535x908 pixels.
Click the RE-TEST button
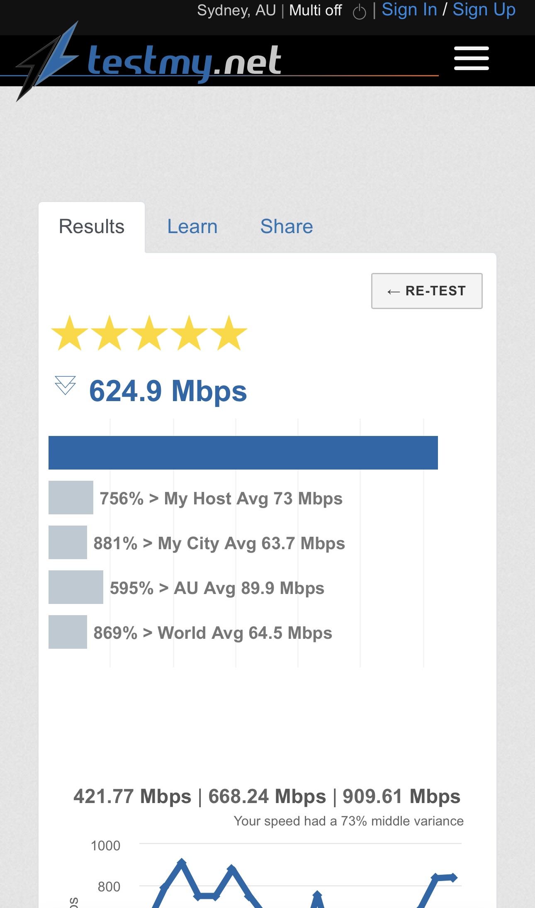[427, 291]
